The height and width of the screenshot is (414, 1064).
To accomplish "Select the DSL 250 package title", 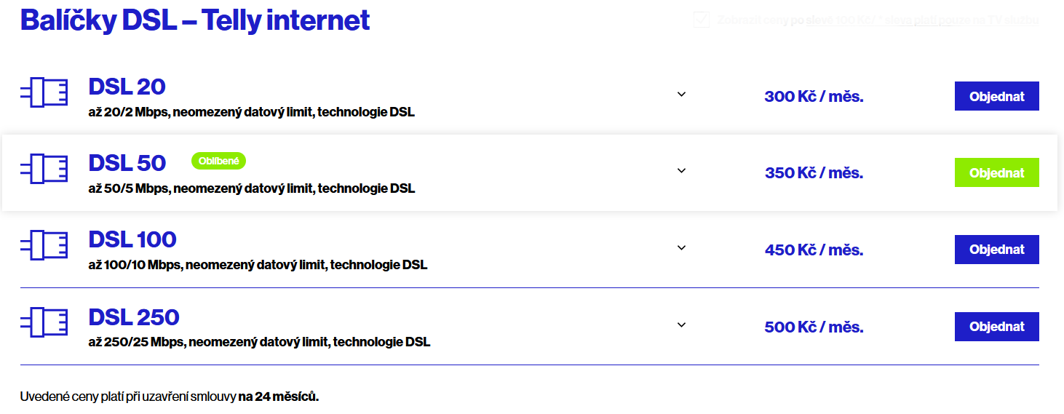I will tap(134, 317).
